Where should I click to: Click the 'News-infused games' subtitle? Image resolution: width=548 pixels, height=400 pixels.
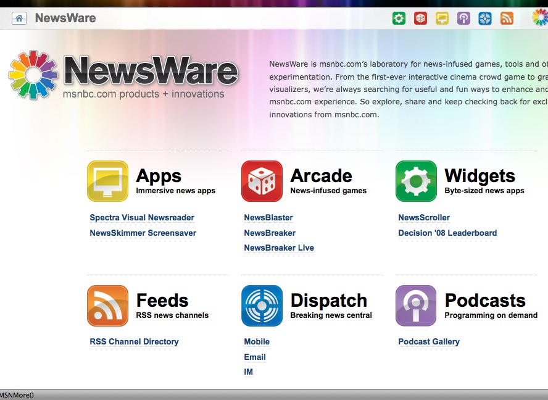click(328, 191)
